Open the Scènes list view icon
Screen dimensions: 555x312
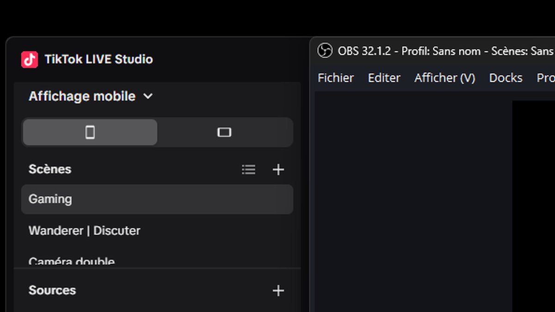[x=248, y=170]
